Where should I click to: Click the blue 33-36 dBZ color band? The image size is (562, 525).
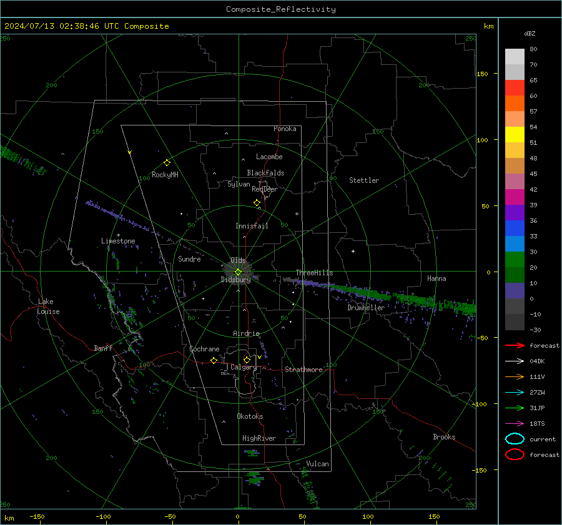pyautogui.click(x=515, y=228)
